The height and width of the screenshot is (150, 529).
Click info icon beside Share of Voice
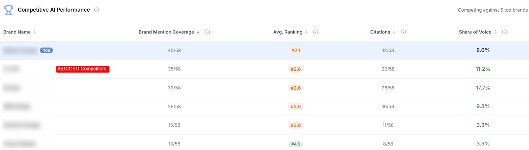(505, 32)
